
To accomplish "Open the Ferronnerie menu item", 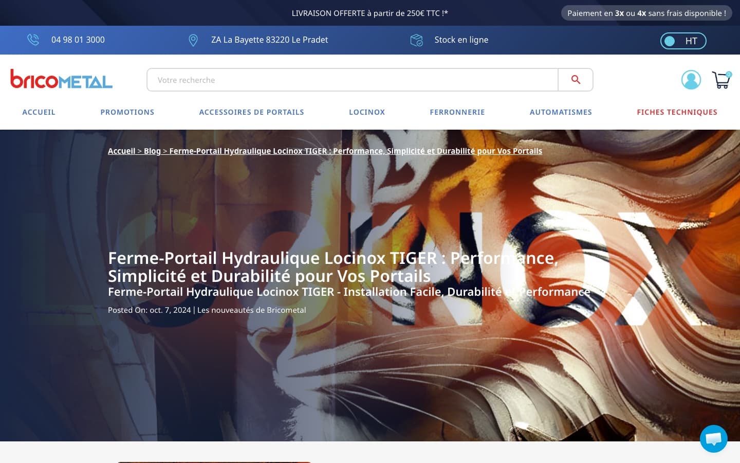I will click(457, 112).
